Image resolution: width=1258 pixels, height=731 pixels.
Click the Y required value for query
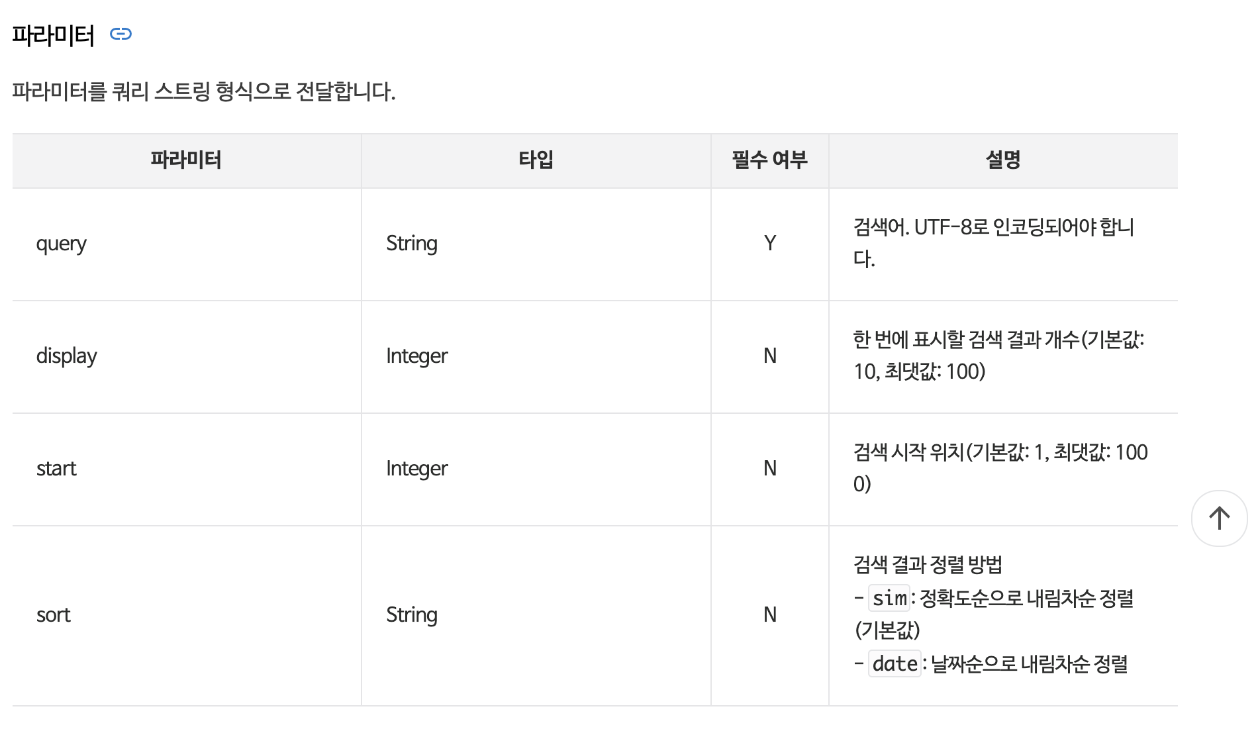[x=769, y=243]
